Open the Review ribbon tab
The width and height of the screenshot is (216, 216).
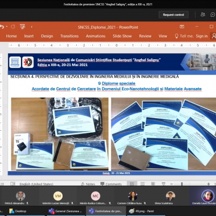tap(145, 36)
